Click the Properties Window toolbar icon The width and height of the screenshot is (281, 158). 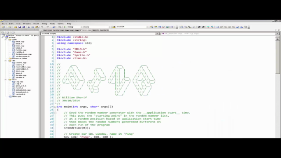coord(155,27)
